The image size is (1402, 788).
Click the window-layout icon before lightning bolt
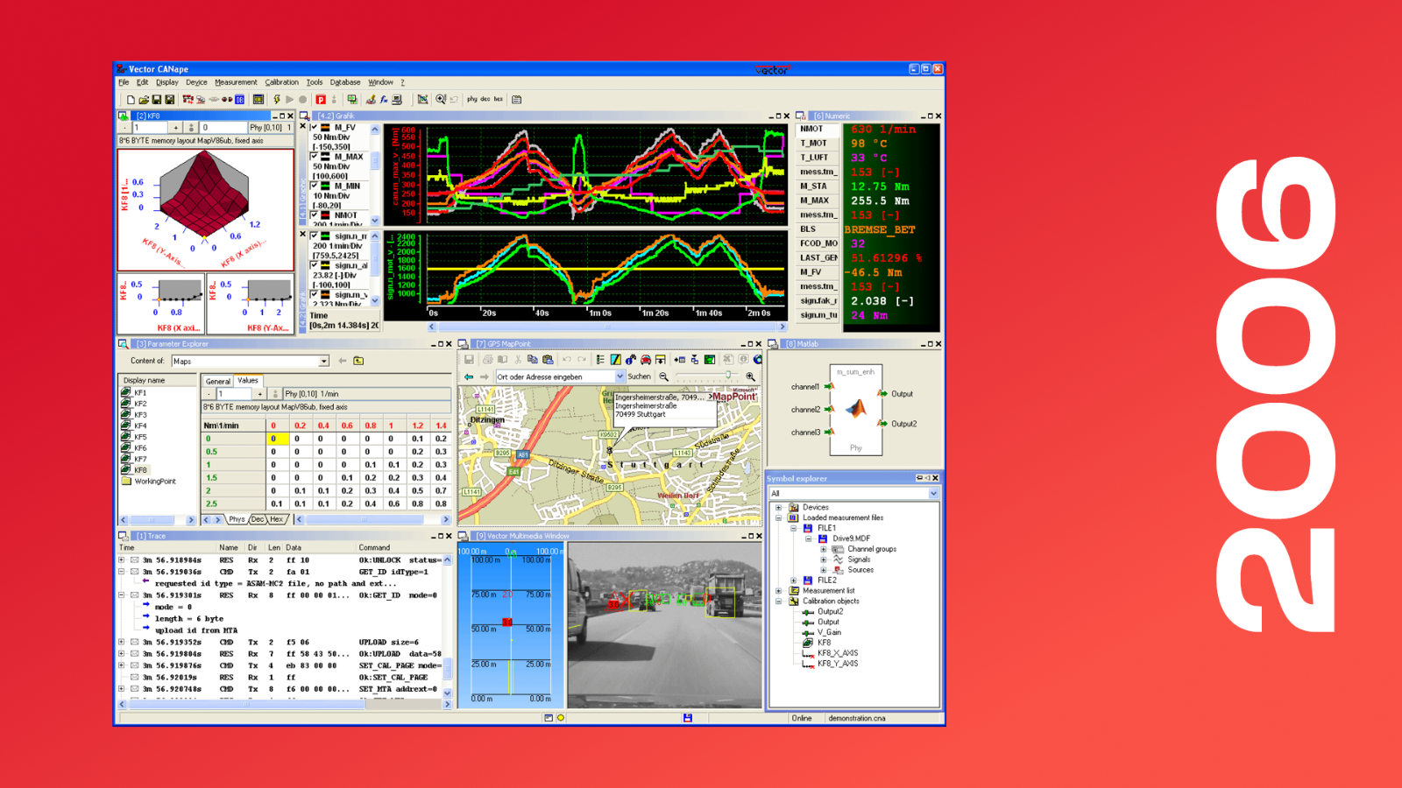258,100
